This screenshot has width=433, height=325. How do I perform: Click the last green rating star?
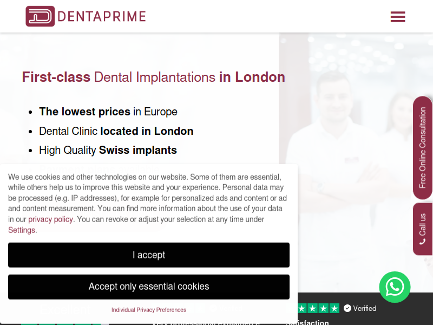click(x=334, y=308)
